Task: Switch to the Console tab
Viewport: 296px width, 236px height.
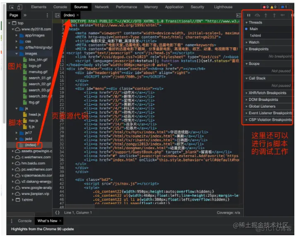Action: [60, 7]
